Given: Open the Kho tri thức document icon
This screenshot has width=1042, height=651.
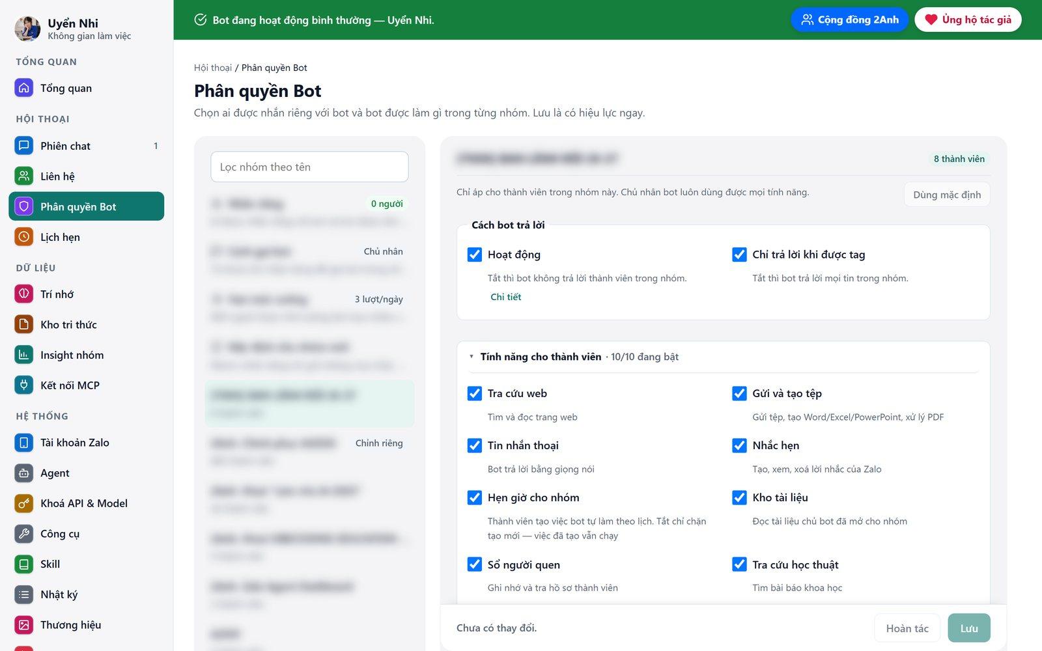Looking at the screenshot, I should click(x=24, y=325).
